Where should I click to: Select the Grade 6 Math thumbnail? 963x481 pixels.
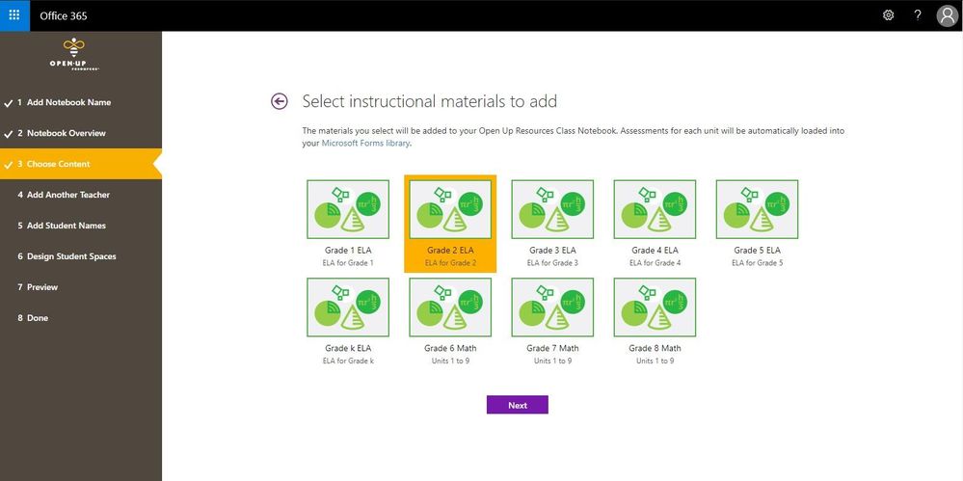point(450,307)
